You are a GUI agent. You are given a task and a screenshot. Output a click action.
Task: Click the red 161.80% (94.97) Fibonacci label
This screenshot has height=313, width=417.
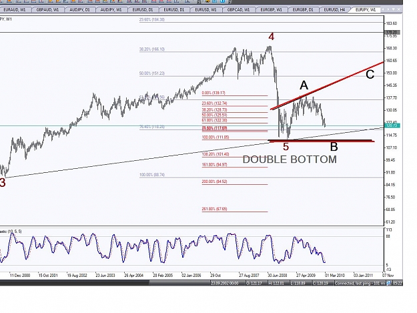click(214, 165)
